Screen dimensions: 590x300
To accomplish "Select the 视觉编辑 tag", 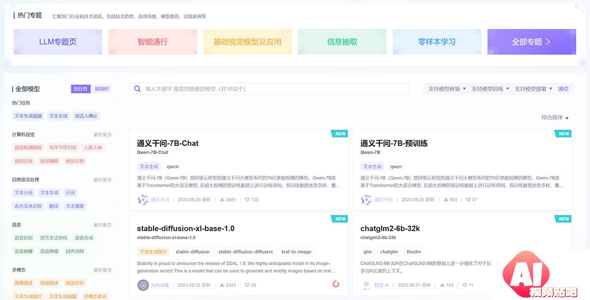I will [49, 161].
